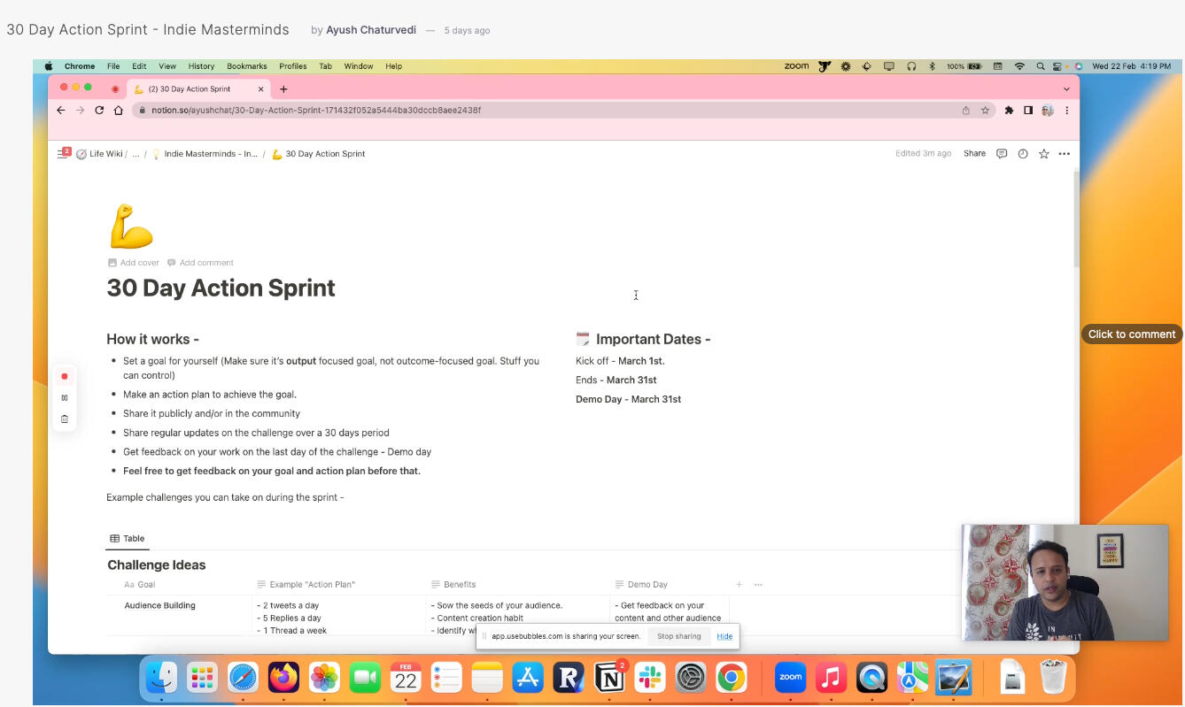1185x707 pixels.
Task: Click the red record button in recording widget
Action: pyautogui.click(x=65, y=377)
